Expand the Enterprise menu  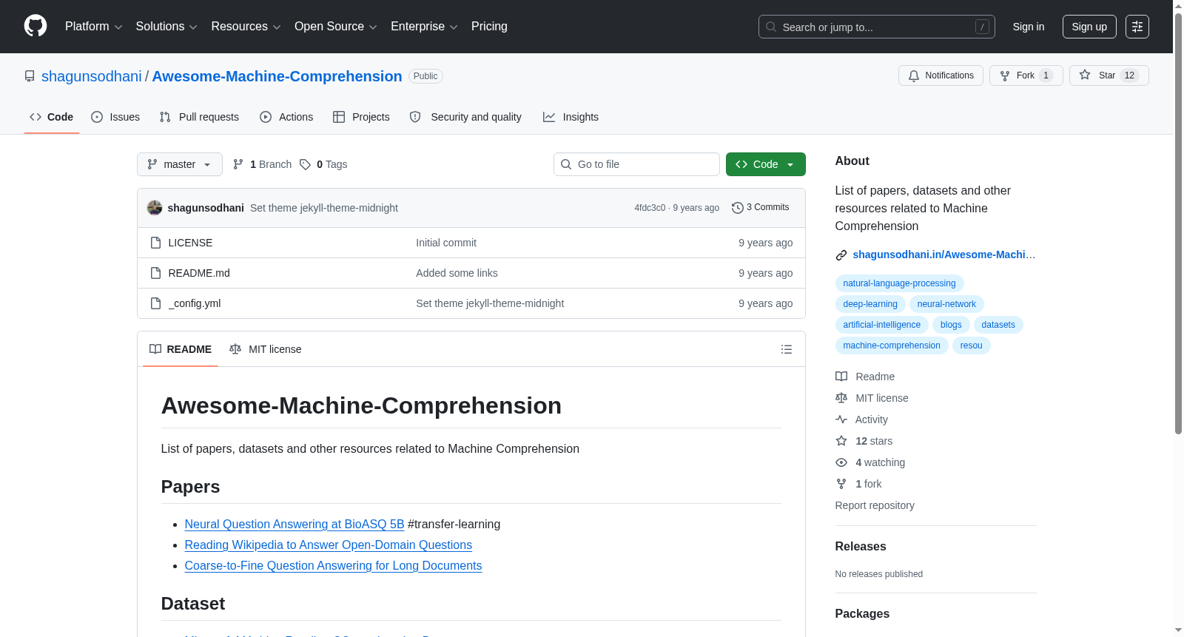(424, 27)
